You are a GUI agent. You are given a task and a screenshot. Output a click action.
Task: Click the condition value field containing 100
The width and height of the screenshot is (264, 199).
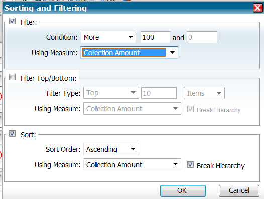click(155, 37)
